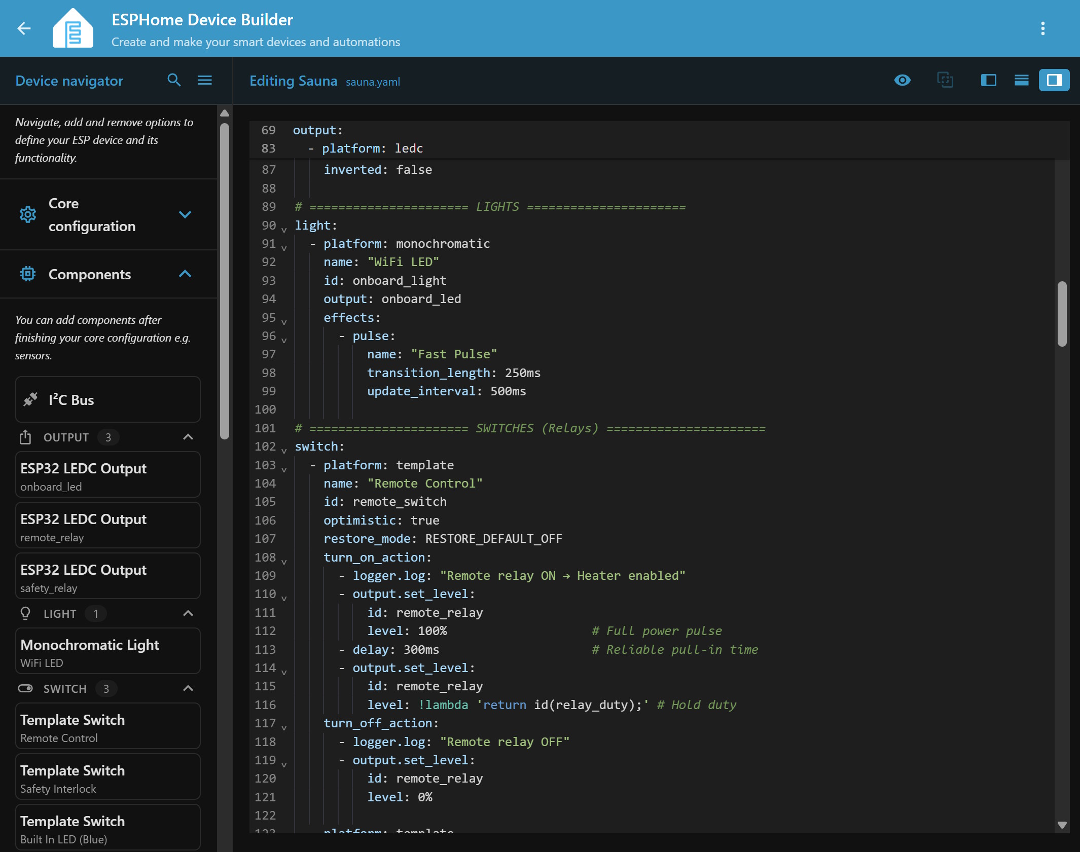Open Template Switch Built In LED

click(108, 828)
